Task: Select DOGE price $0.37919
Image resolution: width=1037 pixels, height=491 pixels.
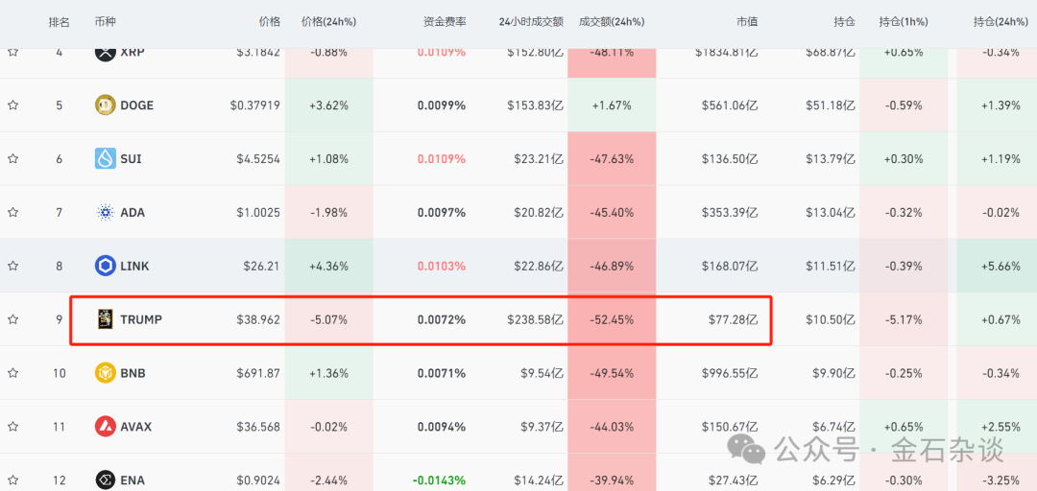Action: coord(254,105)
